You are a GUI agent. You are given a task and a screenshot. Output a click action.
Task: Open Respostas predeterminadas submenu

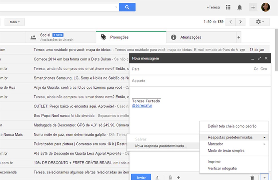tap(234, 137)
